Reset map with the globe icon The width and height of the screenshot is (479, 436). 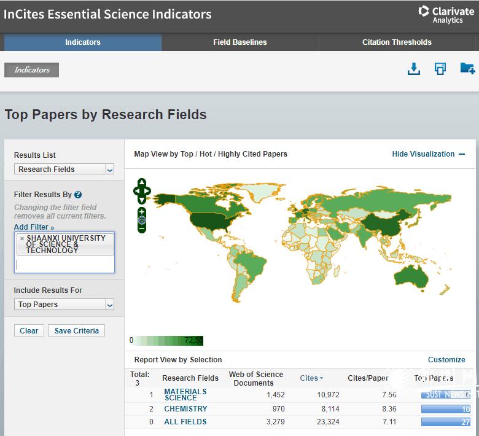(x=142, y=220)
